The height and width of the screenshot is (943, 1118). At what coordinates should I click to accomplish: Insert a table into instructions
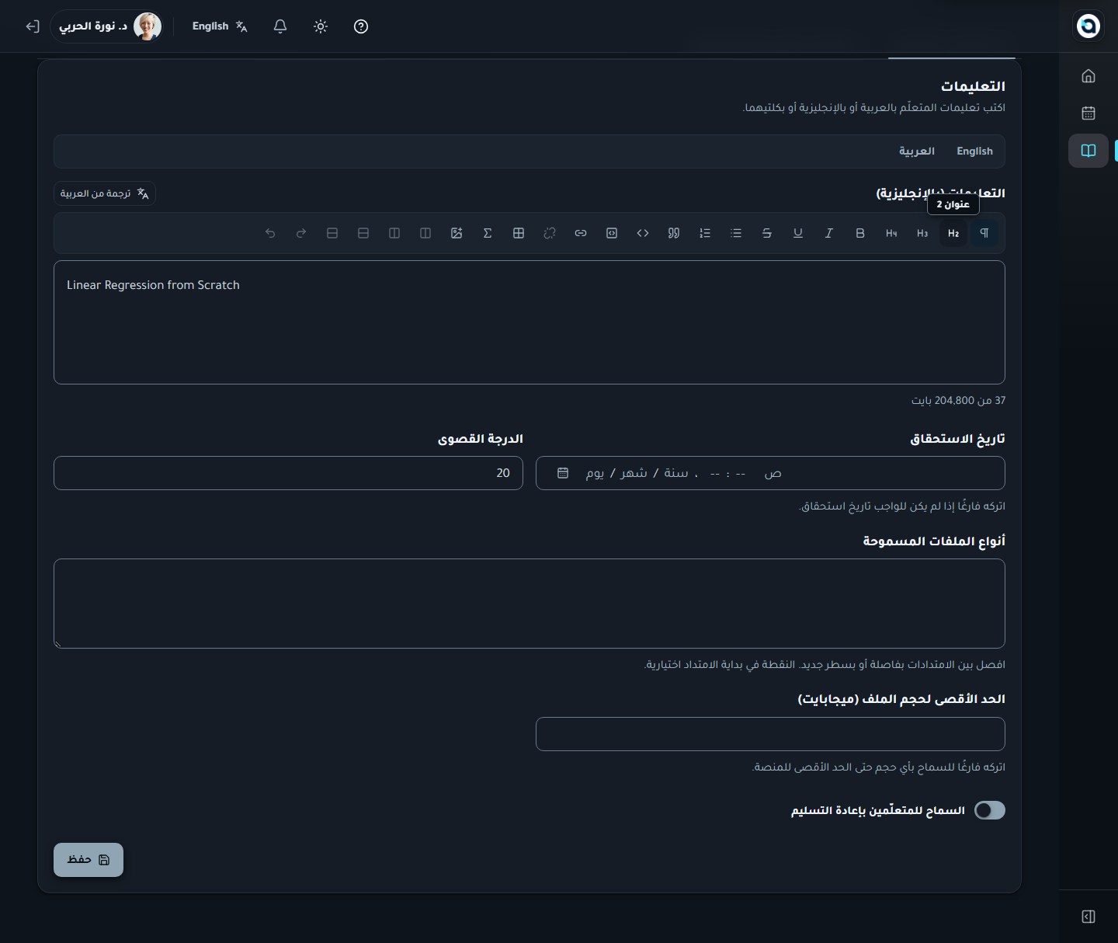(519, 233)
